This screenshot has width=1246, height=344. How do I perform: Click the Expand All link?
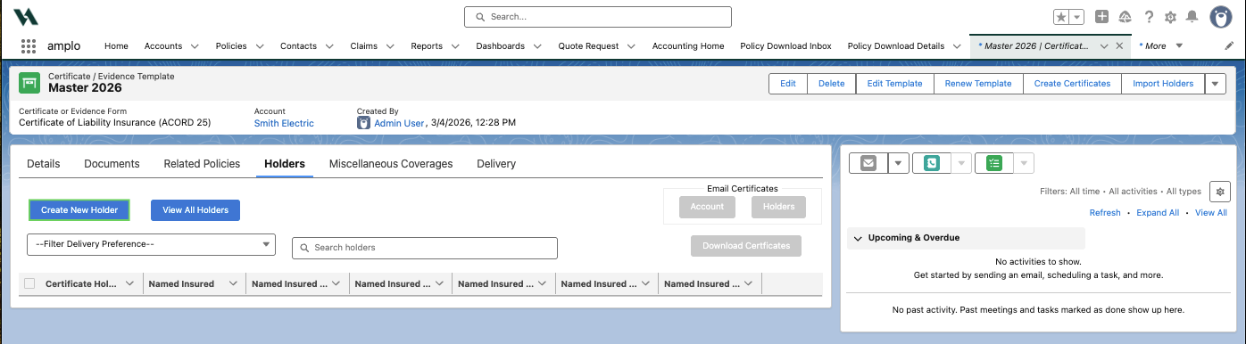pos(1158,213)
